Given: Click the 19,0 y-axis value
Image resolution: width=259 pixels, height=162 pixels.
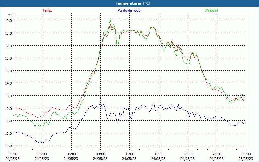Looking at the screenshot, I should click(x=8, y=21).
